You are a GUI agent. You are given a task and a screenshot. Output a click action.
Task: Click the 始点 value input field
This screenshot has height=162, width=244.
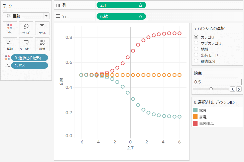coord(217,82)
